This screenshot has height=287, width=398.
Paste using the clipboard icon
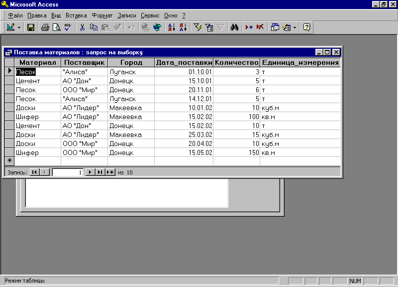(105, 27)
